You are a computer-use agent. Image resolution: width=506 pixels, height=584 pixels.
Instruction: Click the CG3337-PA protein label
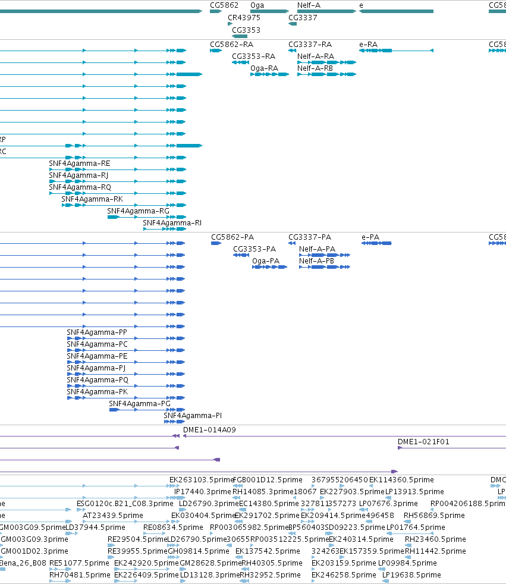click(310, 237)
